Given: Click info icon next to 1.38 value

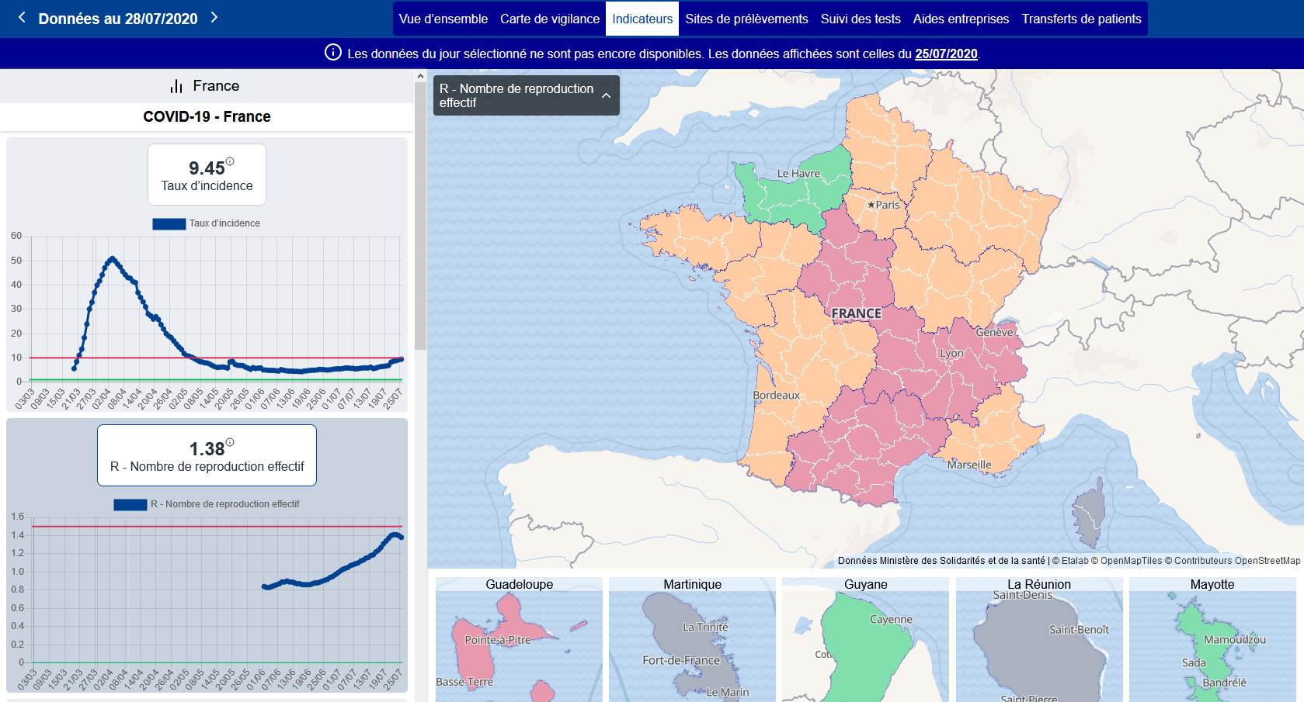Looking at the screenshot, I should [230, 443].
